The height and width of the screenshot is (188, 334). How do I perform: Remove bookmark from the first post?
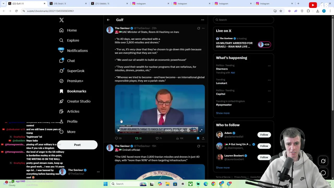(198, 138)
